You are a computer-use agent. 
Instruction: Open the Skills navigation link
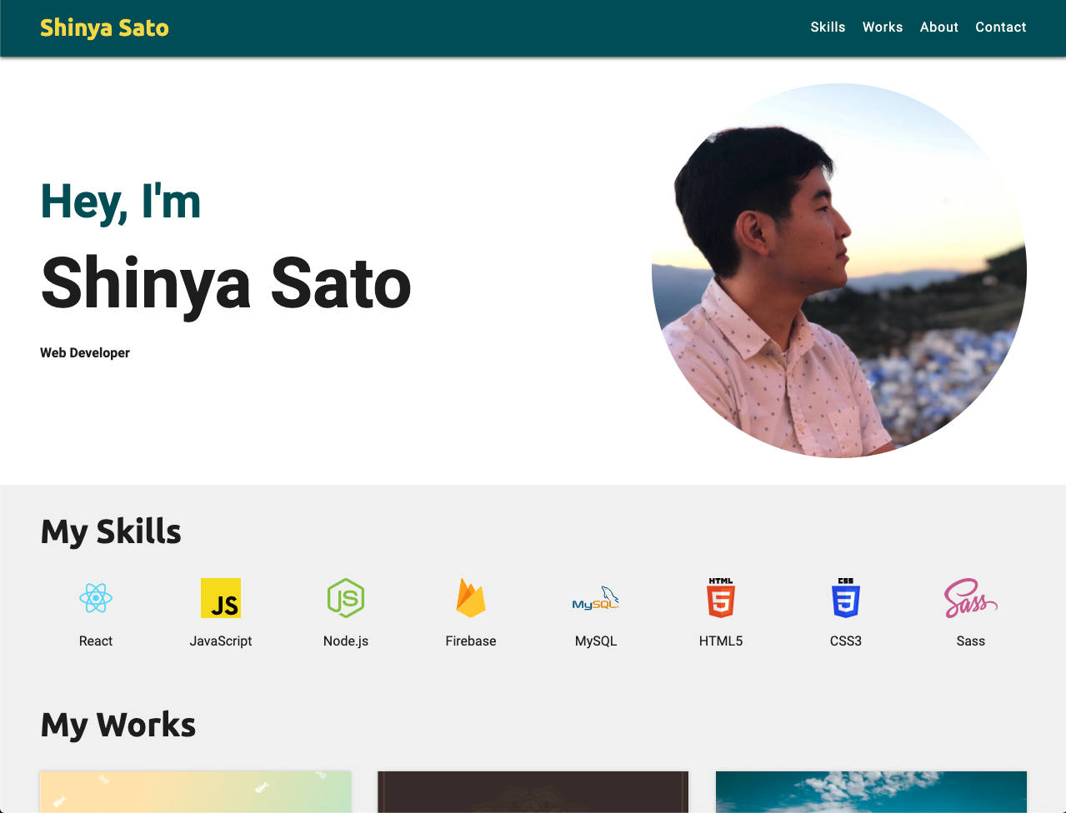pos(828,27)
